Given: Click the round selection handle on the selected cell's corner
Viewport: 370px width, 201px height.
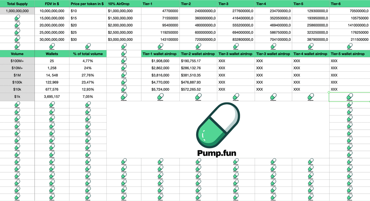Looking at the screenshot, I should click(329, 92).
